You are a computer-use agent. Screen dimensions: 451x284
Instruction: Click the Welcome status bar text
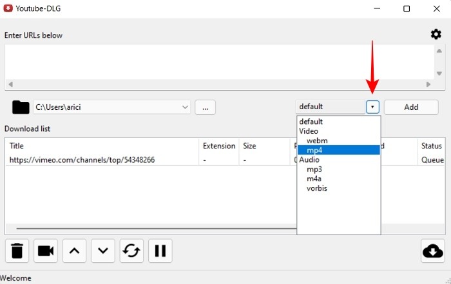15,278
